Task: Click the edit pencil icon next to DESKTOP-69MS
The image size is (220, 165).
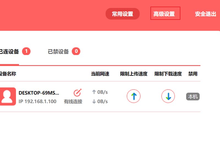Action: (x=77, y=92)
